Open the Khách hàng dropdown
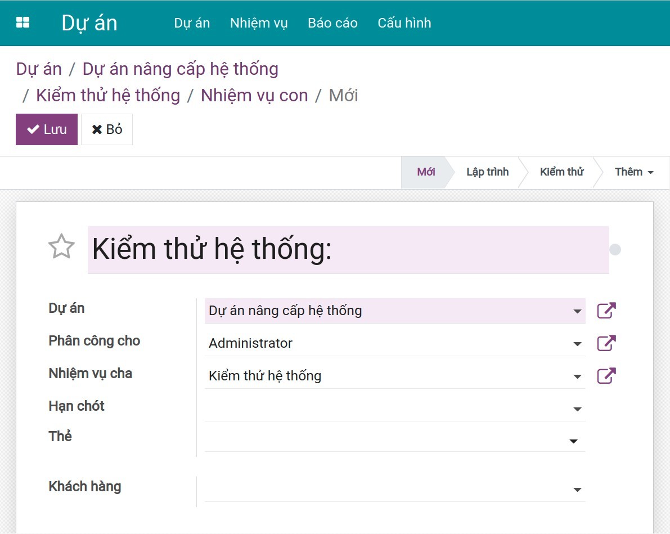670x534 pixels. (576, 489)
